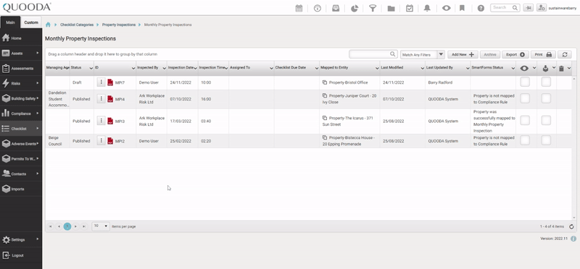Click the refresh icon button in grid toolbar
This screenshot has height=269, width=580.
pos(565,54)
